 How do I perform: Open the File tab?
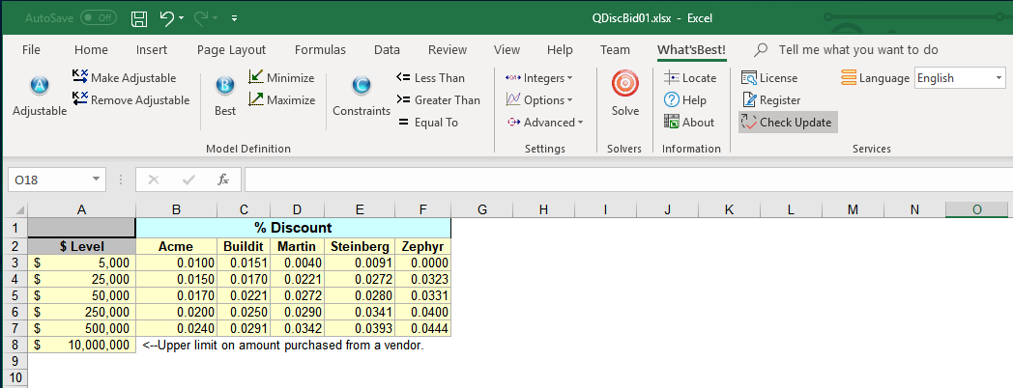pos(31,50)
